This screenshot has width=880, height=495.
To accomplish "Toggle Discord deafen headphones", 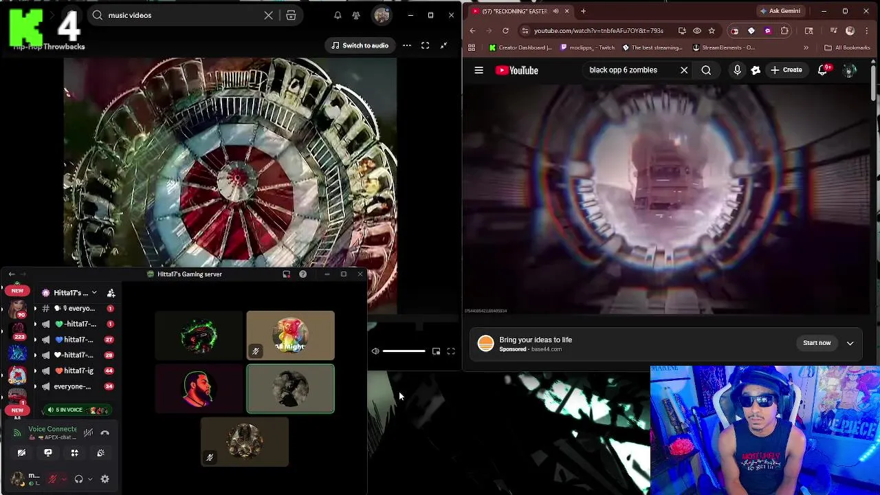I will point(78,479).
